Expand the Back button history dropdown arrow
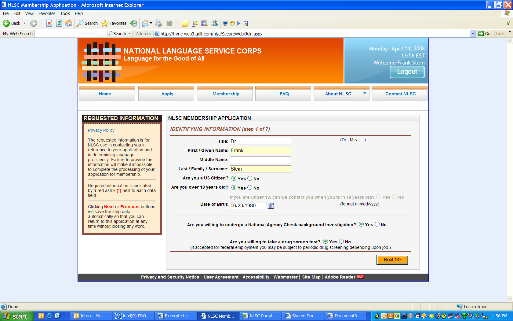The width and height of the screenshot is (513, 321). click(x=25, y=23)
